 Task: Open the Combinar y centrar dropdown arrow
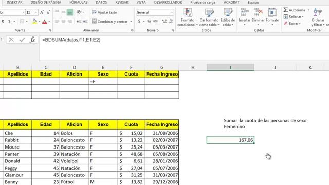pos(131,22)
